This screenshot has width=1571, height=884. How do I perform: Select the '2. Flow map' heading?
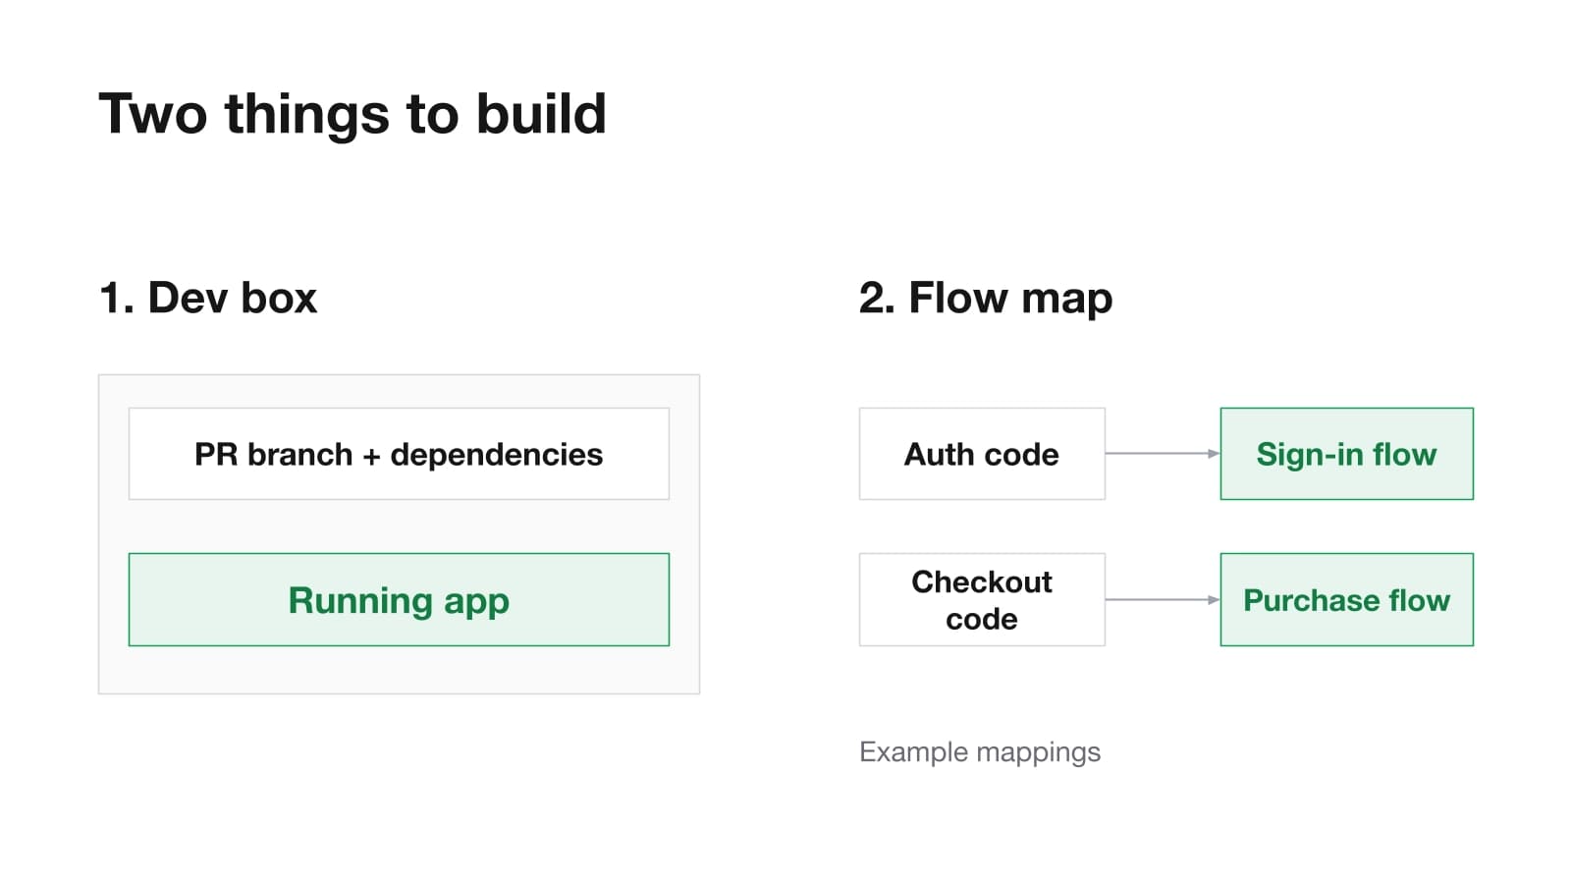pyautogui.click(x=985, y=298)
